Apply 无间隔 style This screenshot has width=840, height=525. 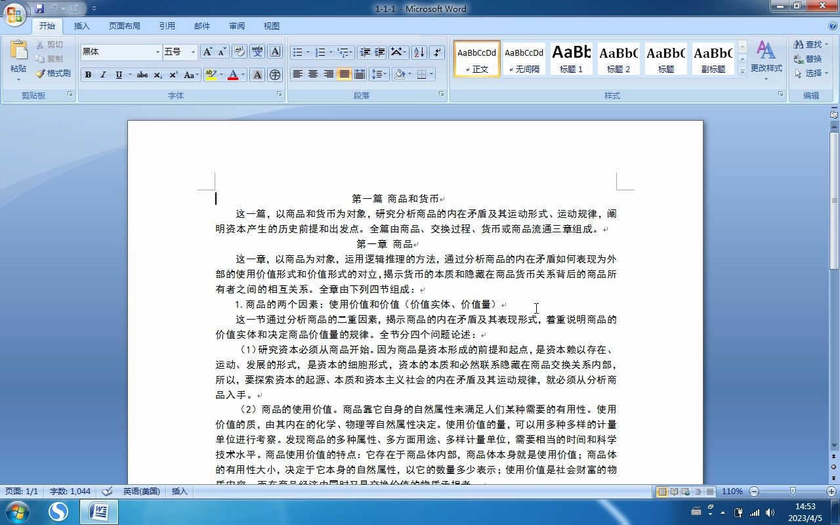point(524,58)
